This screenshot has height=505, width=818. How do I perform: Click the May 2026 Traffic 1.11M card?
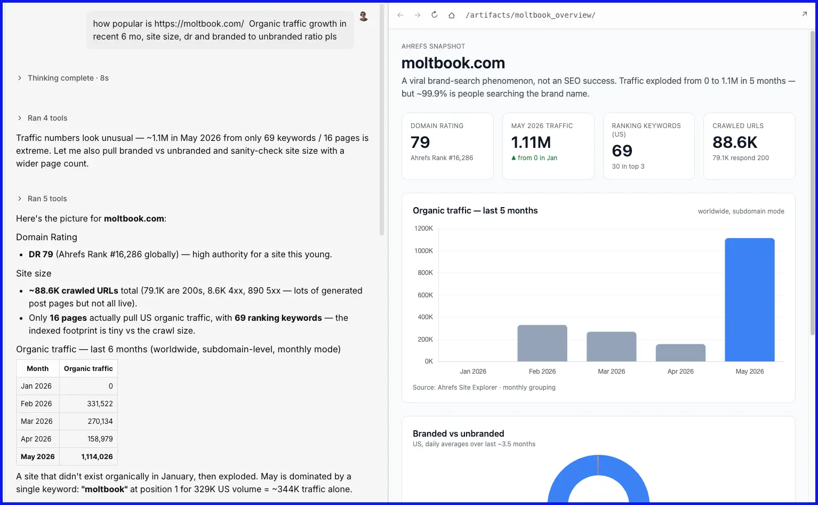[548, 146]
